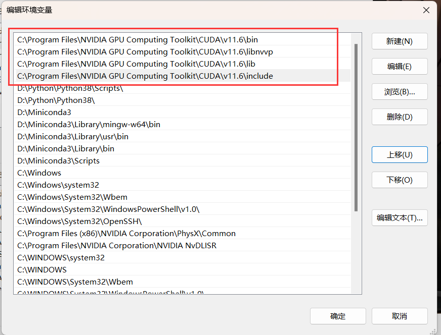
Task: Cancel the dialog with 取消
Action: pyautogui.click(x=400, y=316)
